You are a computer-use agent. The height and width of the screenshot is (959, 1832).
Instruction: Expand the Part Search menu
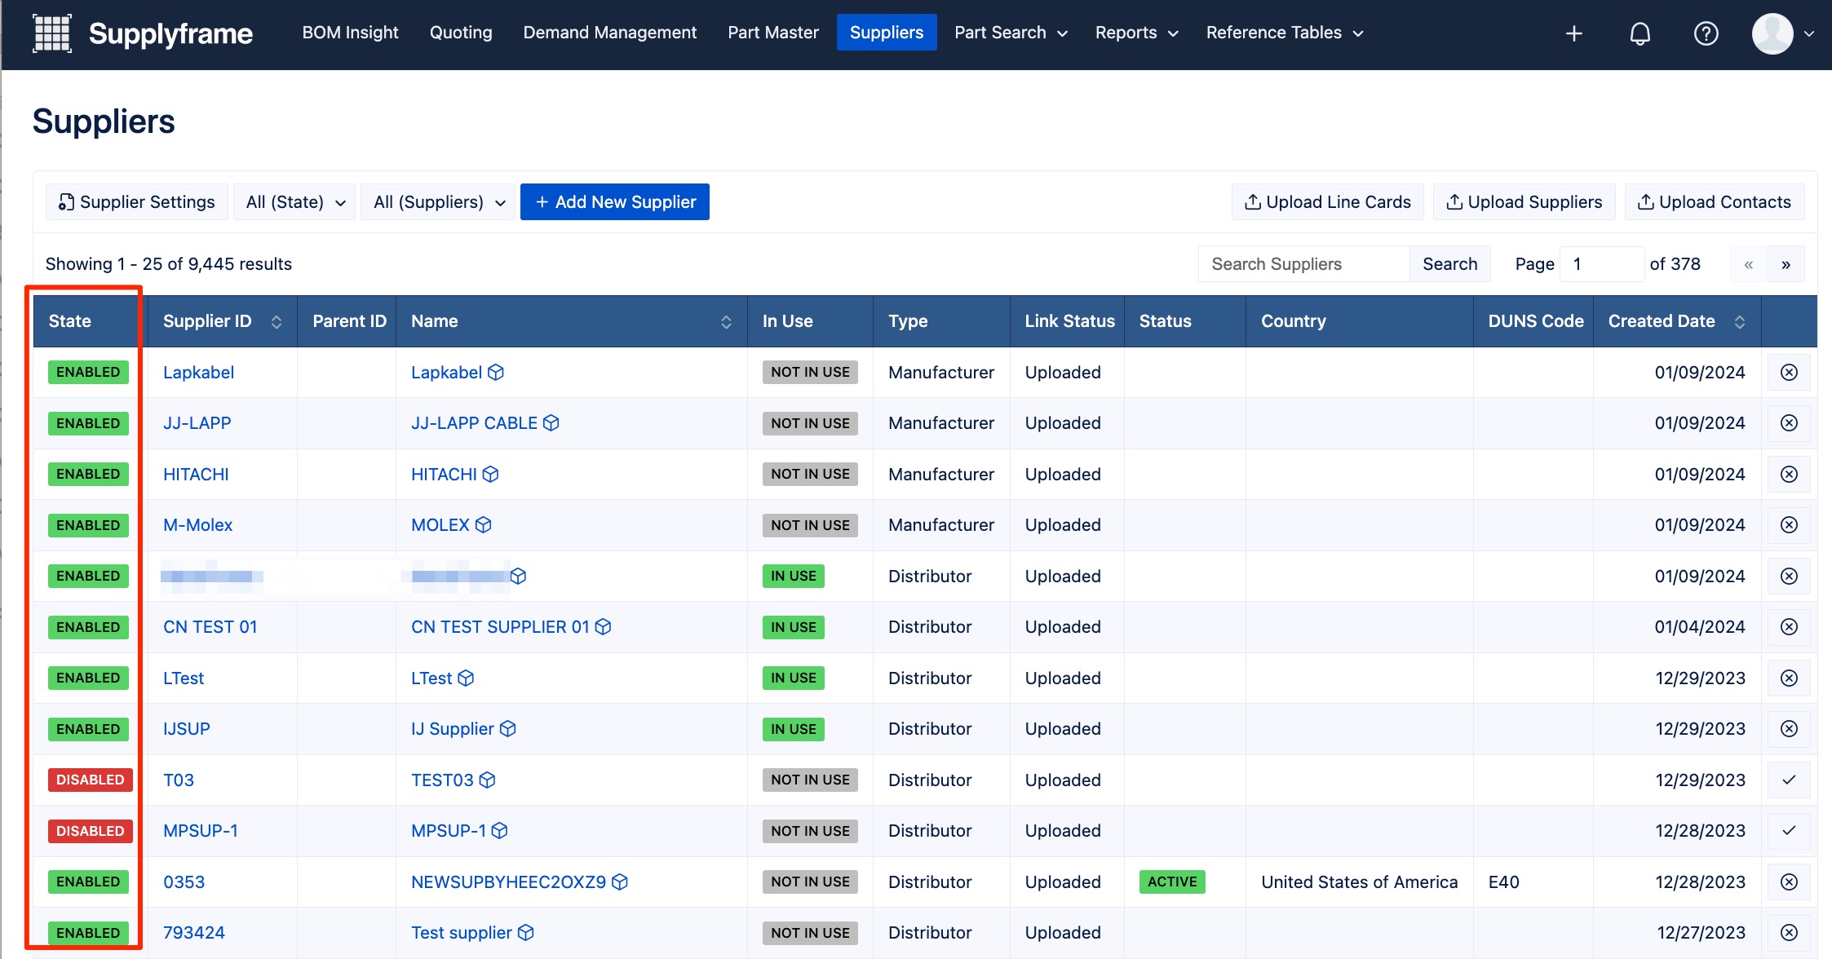click(x=1011, y=33)
